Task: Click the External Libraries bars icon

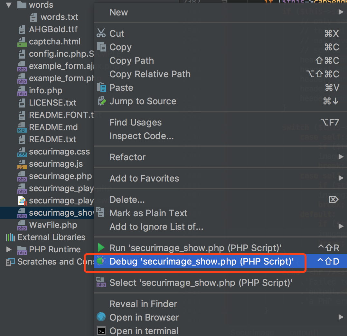Action: pos(10,238)
